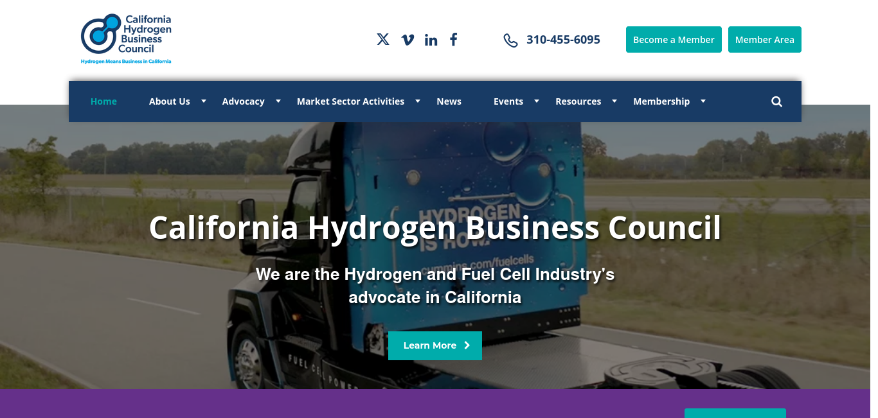Call the 310-455-6095 phone number link
The height and width of the screenshot is (418, 878).
[563, 40]
